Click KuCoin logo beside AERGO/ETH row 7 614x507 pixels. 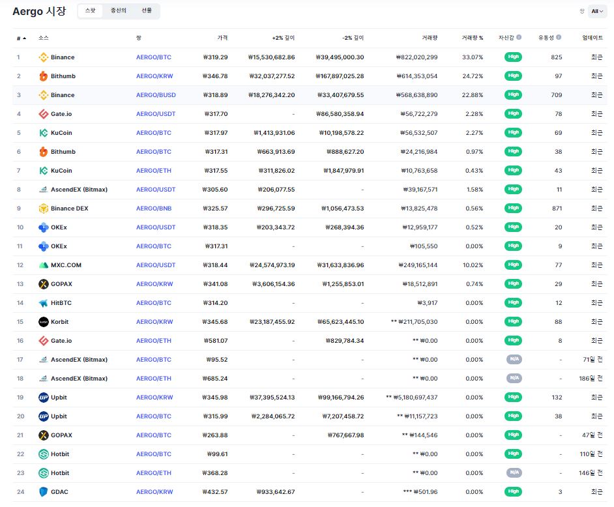(44, 171)
